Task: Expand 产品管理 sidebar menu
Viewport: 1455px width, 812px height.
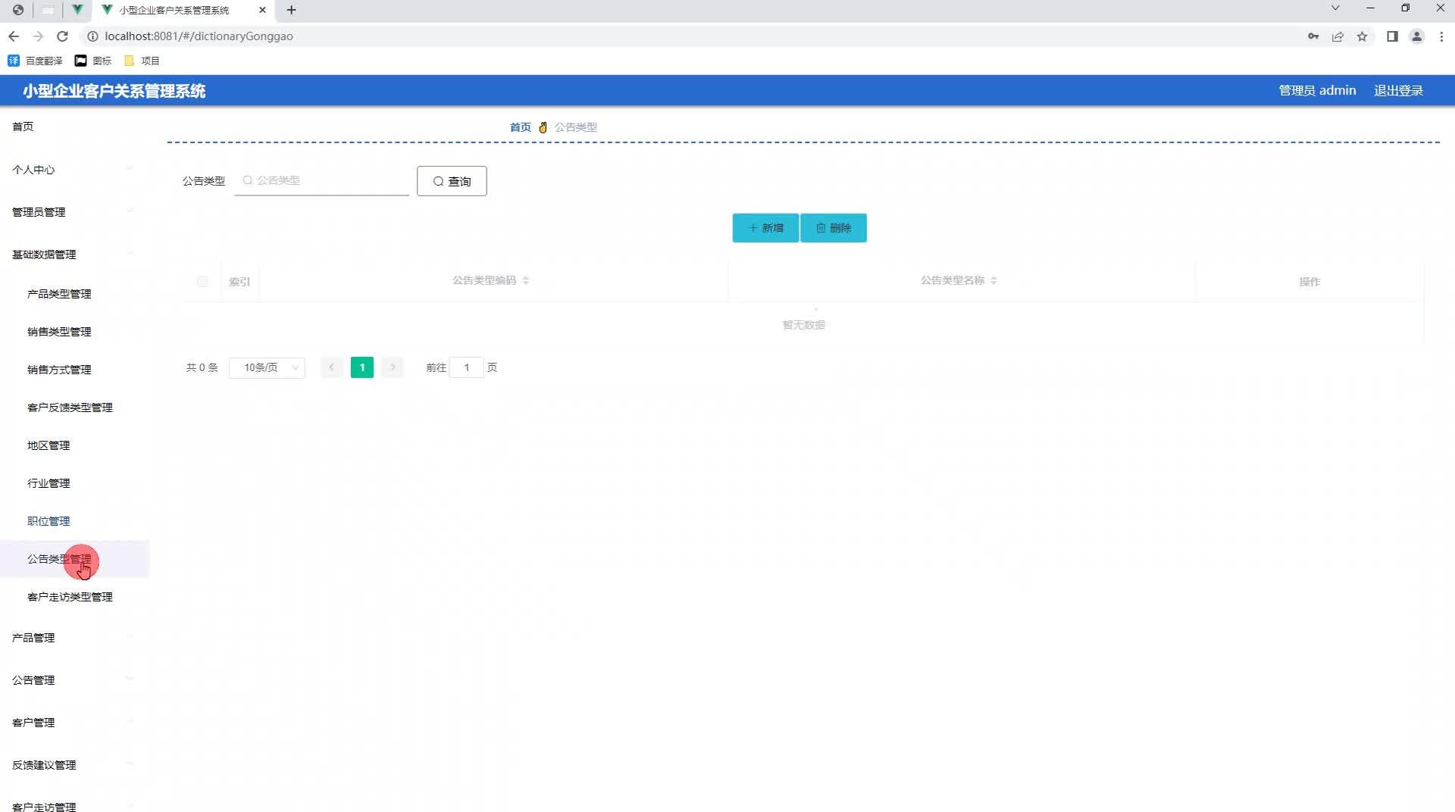Action: pyautogui.click(x=74, y=638)
